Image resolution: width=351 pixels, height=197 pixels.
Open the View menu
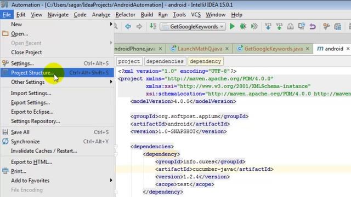[x=37, y=15]
